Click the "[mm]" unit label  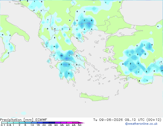coord(28,120)
